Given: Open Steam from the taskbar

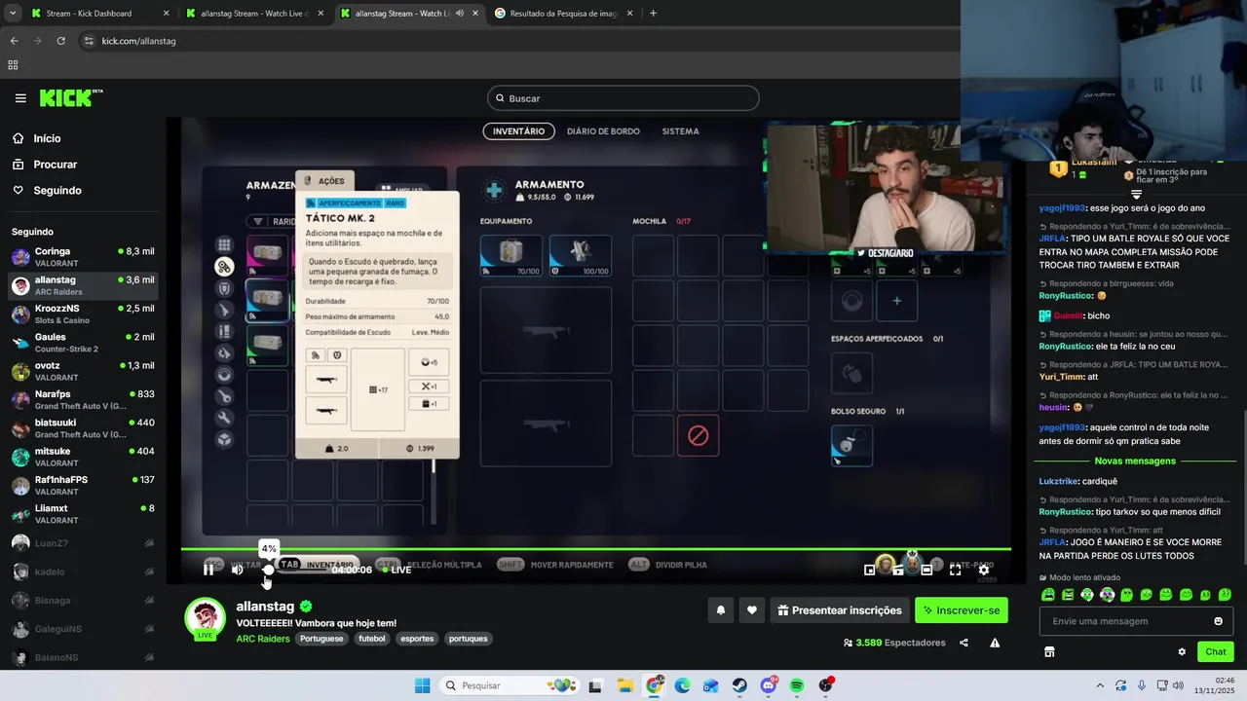Looking at the screenshot, I should [739, 685].
